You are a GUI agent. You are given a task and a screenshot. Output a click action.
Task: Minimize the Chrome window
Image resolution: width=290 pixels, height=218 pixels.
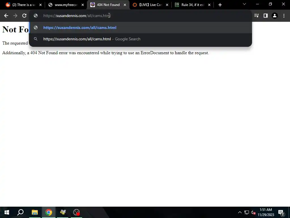(257, 4)
